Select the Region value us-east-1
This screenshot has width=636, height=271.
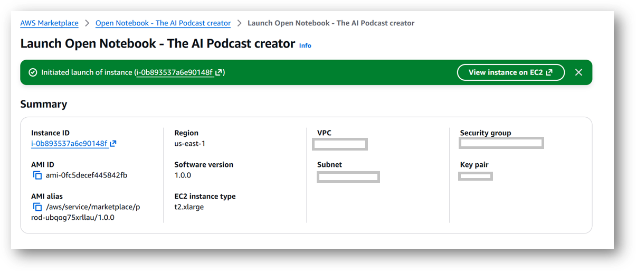189,144
